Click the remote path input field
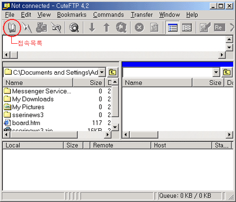Image resolution: width=236 pixels, height=202 pixels. (168, 72)
